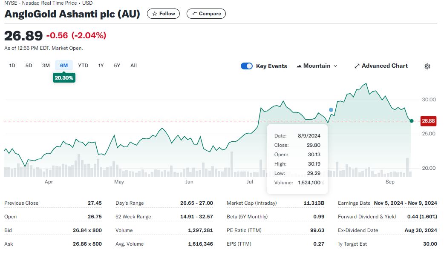Image resolution: width=444 pixels, height=255 pixels.
Task: Click the 20.30% performance badge
Action: [64, 78]
